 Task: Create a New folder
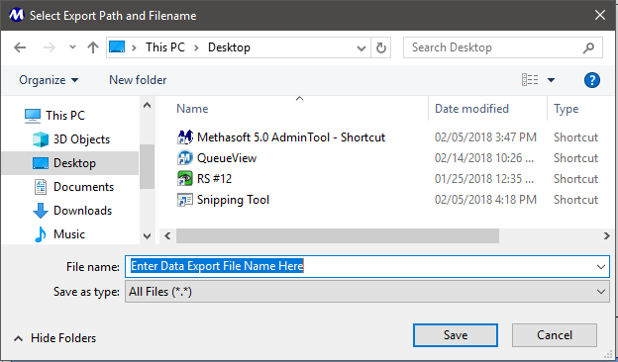(x=138, y=80)
